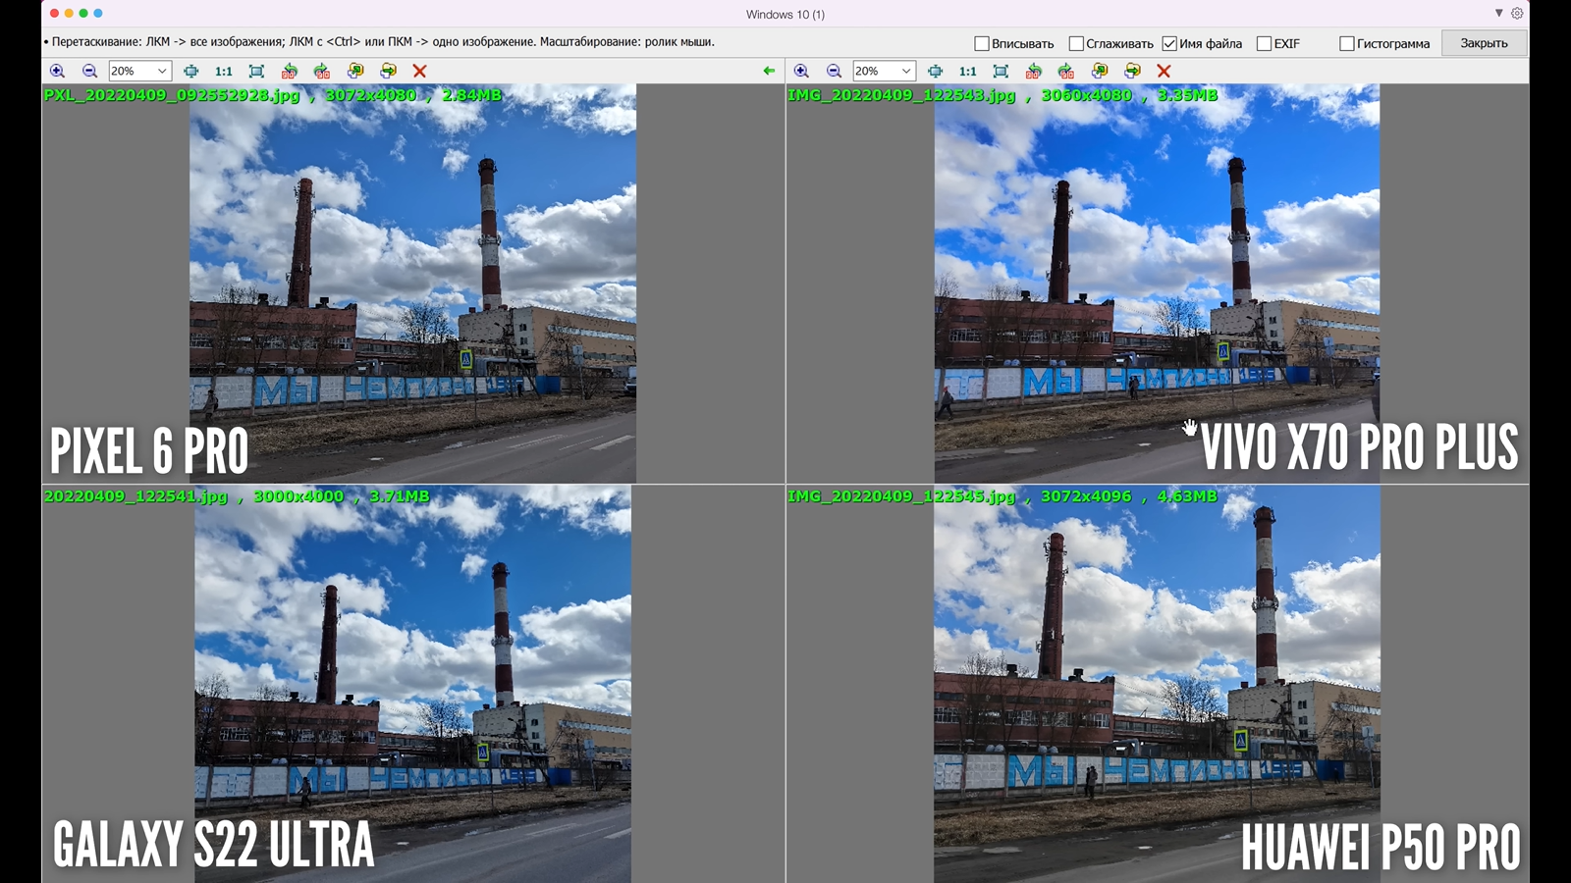1571x883 pixels.
Task: Move left pane image to folder
Action: pos(388,71)
